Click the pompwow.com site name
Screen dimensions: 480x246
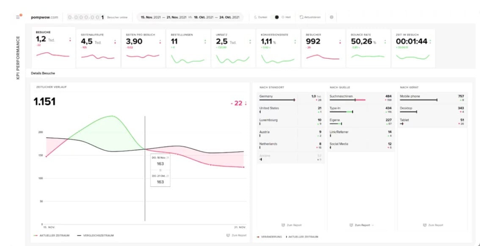[44, 17]
